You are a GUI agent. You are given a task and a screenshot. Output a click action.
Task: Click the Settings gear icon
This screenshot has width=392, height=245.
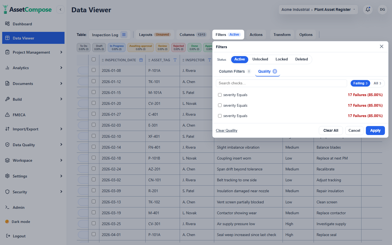[x=7, y=176]
